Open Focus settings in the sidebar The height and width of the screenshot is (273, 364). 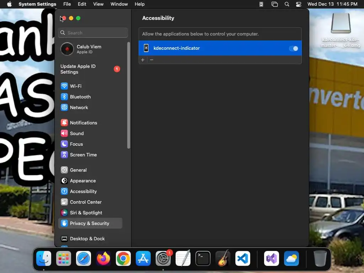tap(90, 144)
